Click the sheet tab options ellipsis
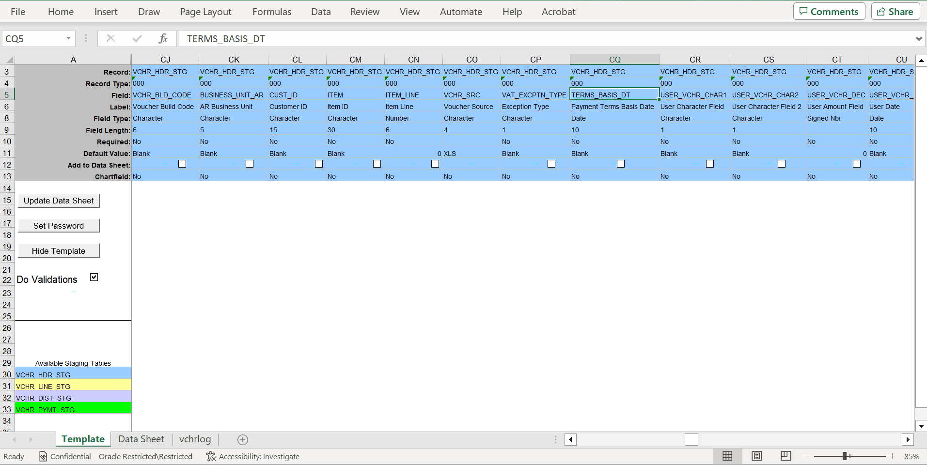The width and height of the screenshot is (927, 465). [x=554, y=439]
